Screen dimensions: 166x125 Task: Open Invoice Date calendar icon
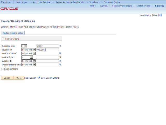point(60,57)
